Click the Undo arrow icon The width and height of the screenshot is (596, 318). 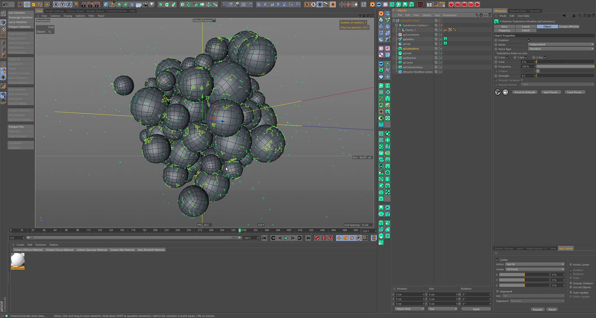click(x=5, y=4)
